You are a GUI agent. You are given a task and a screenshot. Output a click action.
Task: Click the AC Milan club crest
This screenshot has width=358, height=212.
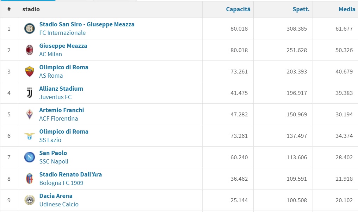click(30, 50)
